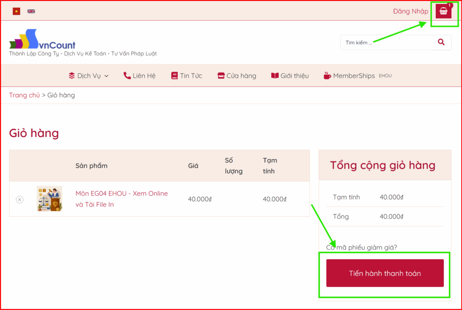
Task: Expand the Dịch Vụ menu dropdown
Action: pos(89,76)
